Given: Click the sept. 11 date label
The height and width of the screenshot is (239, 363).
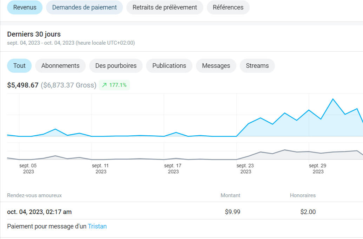Looking at the screenshot, I should click(x=101, y=168).
